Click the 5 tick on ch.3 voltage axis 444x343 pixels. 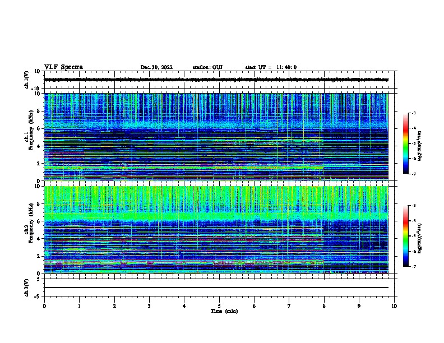click(x=39, y=279)
